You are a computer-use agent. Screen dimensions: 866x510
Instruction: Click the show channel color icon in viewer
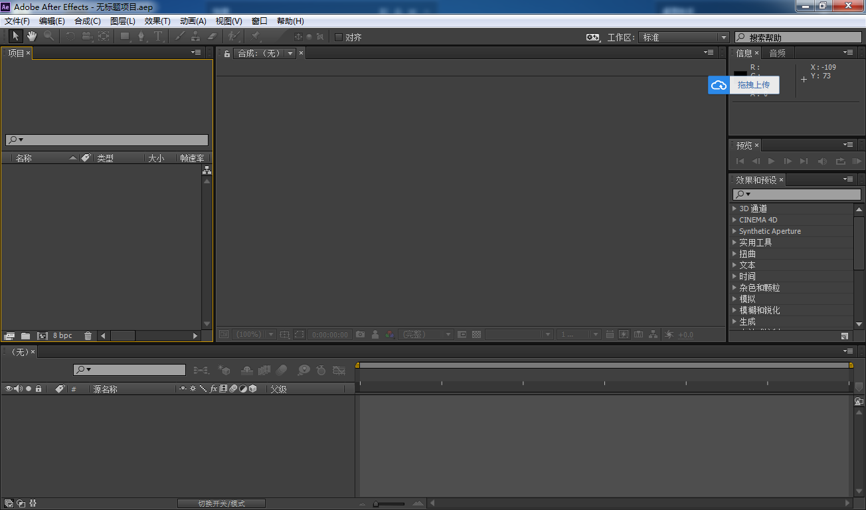390,335
